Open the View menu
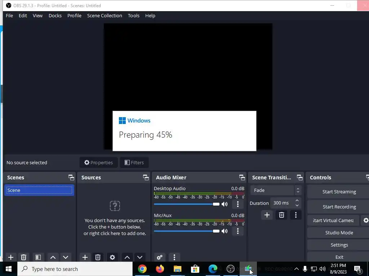Screen dimensions: 369x276 [x=37, y=15]
